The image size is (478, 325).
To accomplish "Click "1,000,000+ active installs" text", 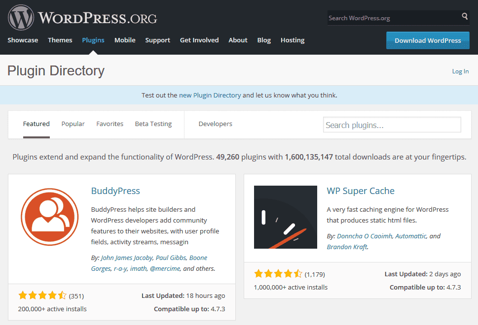I will point(291,287).
